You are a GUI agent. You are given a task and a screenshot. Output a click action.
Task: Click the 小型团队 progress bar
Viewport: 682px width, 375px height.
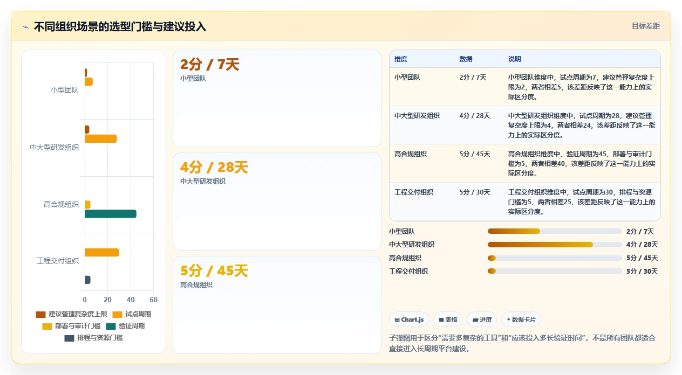(555, 231)
